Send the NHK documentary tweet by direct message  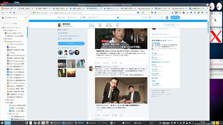point(121,115)
